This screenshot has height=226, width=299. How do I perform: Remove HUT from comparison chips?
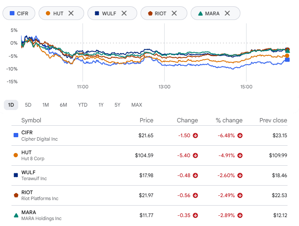pyautogui.click(x=71, y=13)
